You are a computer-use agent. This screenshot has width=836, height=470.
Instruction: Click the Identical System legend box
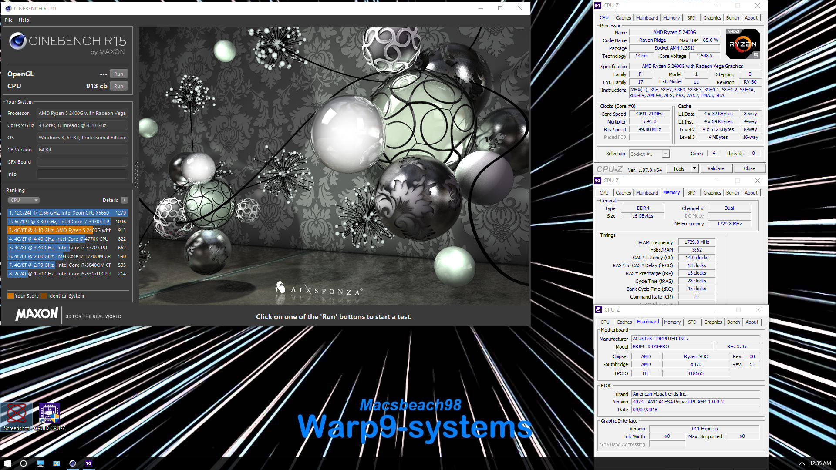[44, 296]
